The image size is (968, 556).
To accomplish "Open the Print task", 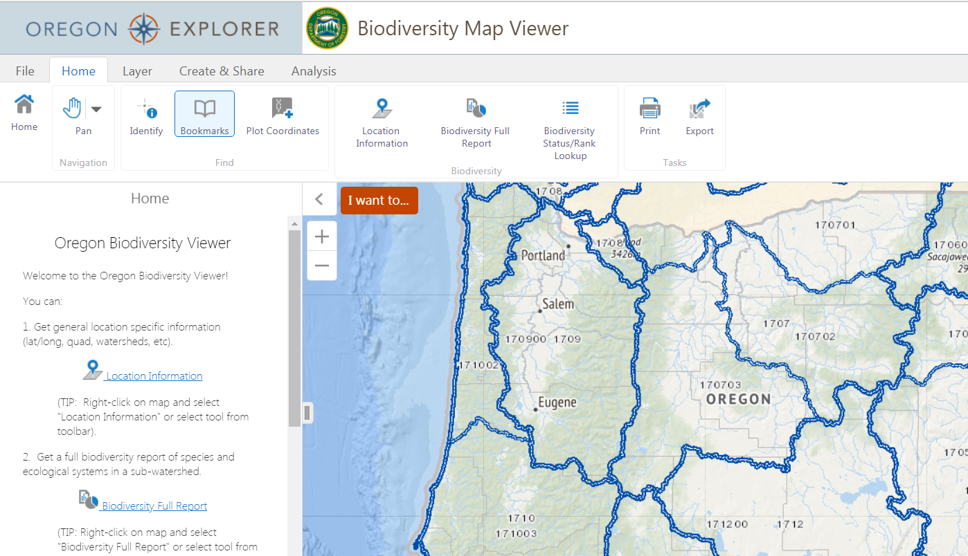I will coord(649,116).
